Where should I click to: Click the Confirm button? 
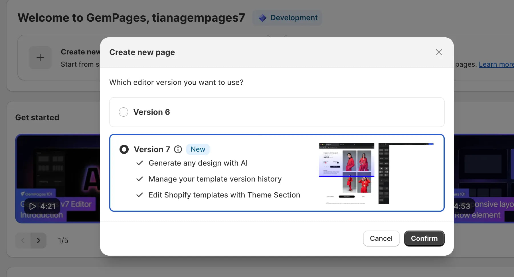pyautogui.click(x=424, y=239)
